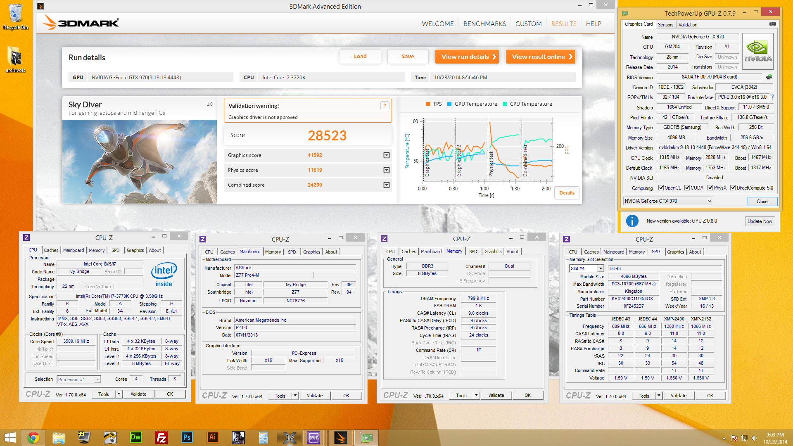
Task: Open Slot #4 memory slot dropdown
Action: click(x=601, y=268)
